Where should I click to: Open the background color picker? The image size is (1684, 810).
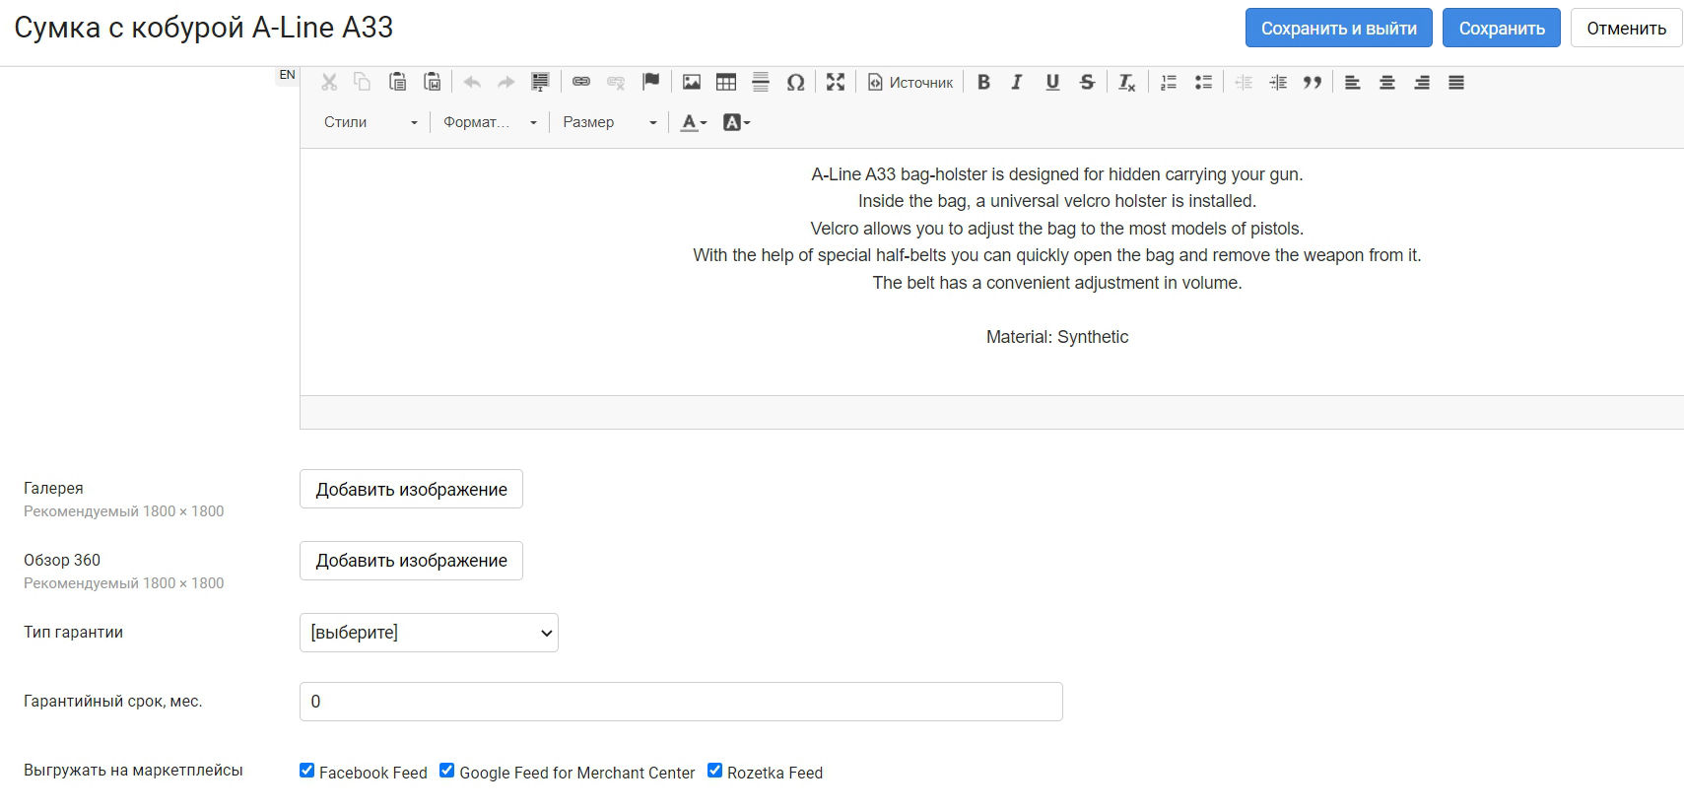(736, 122)
